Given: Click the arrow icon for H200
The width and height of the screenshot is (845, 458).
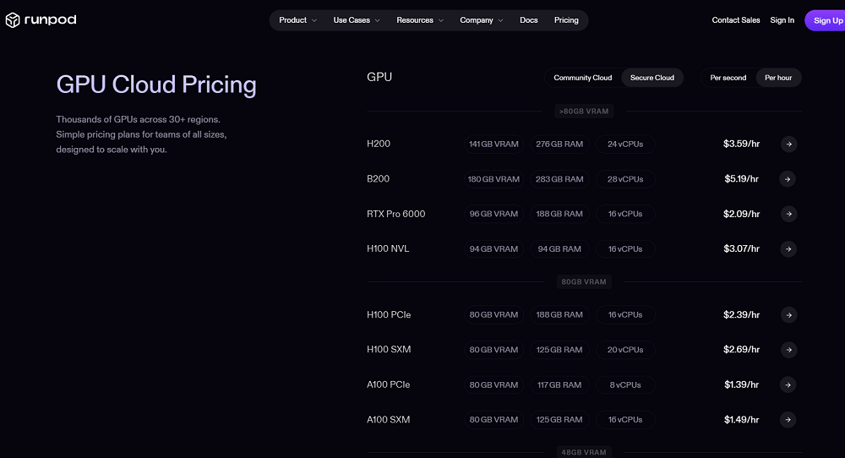Looking at the screenshot, I should tap(788, 144).
